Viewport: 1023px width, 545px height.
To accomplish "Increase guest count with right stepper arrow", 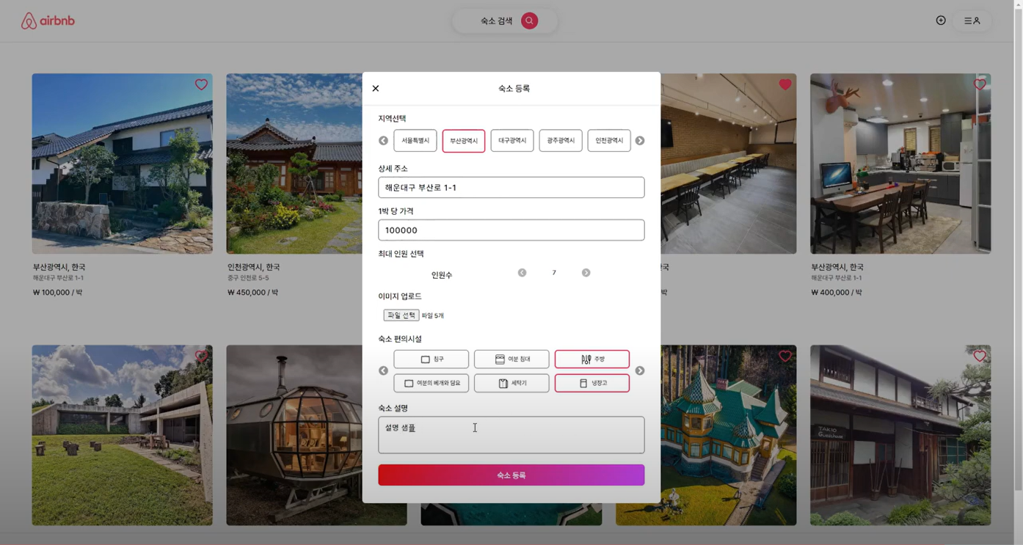I will [x=586, y=272].
